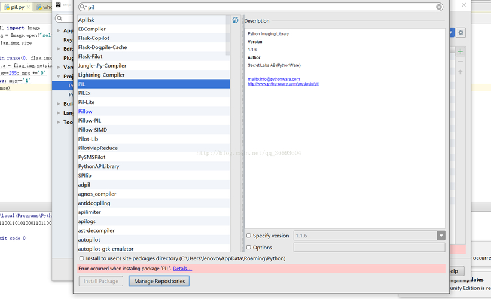Screen dimensions: 491x299
Task: Click the upgrade package arrow icon
Action: click(x=460, y=72)
